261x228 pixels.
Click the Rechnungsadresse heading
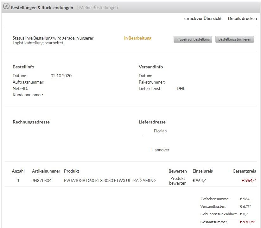click(x=31, y=122)
